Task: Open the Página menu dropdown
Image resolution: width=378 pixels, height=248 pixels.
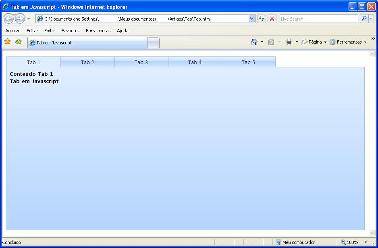Action: click(315, 42)
